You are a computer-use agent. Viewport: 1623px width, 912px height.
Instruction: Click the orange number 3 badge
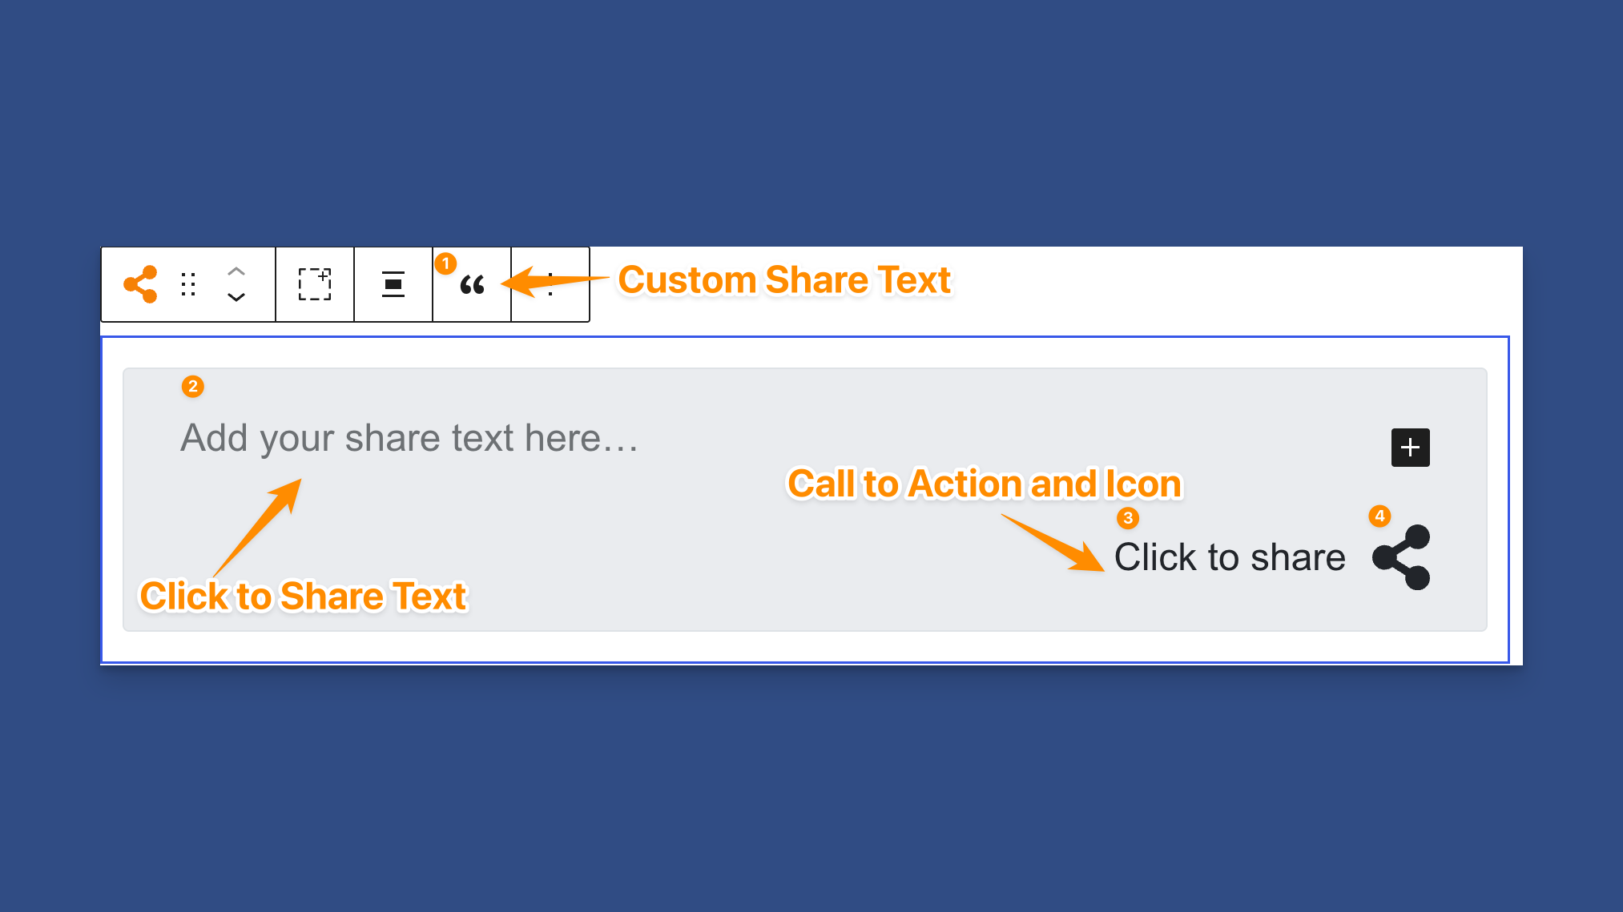pos(1128,518)
